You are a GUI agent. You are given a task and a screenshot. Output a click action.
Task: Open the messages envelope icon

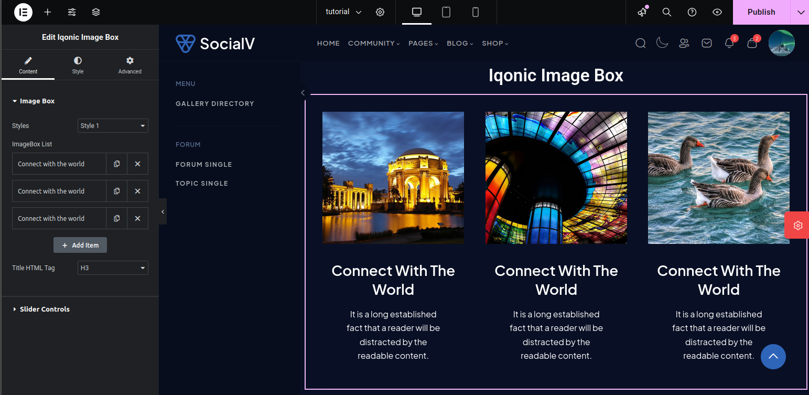click(707, 43)
